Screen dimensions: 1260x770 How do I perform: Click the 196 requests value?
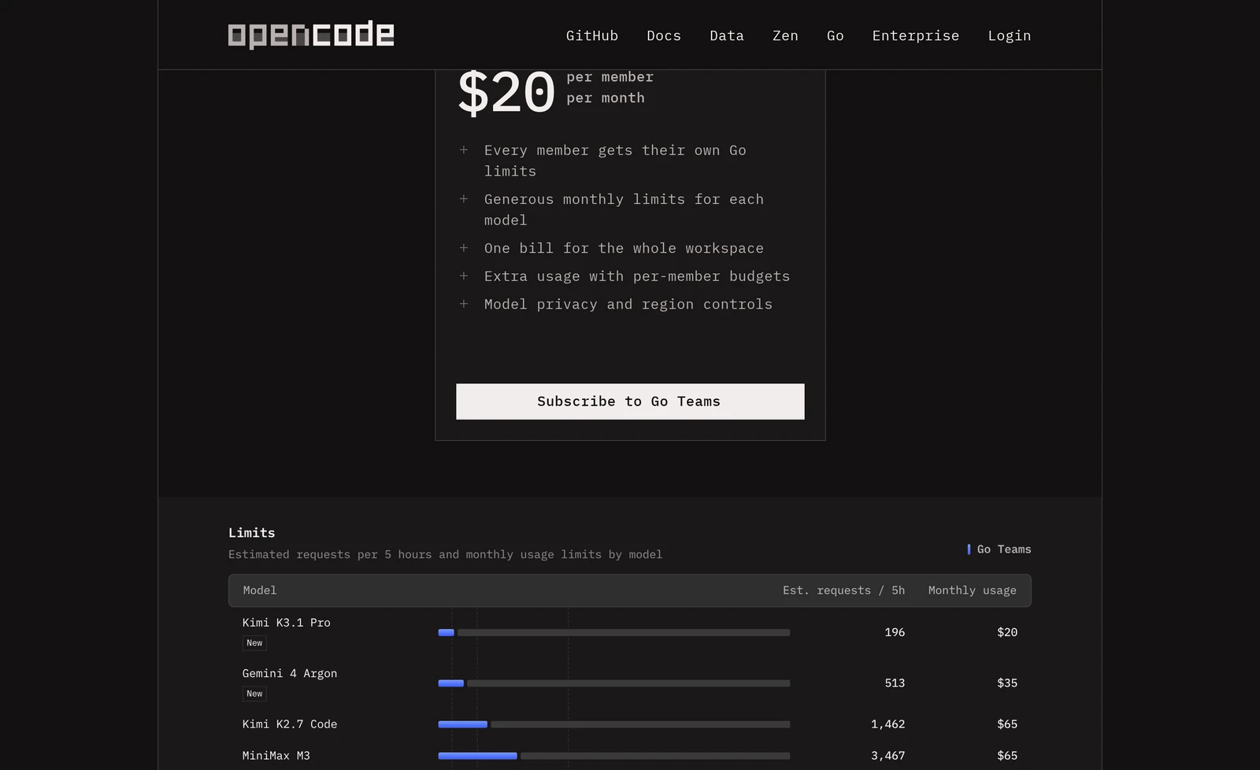[895, 632]
